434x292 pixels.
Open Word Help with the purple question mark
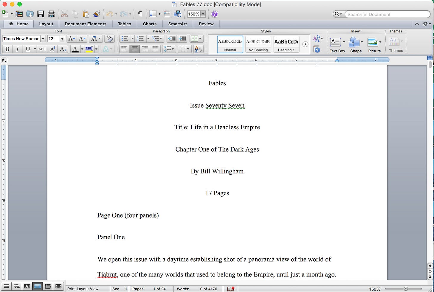coord(215,14)
